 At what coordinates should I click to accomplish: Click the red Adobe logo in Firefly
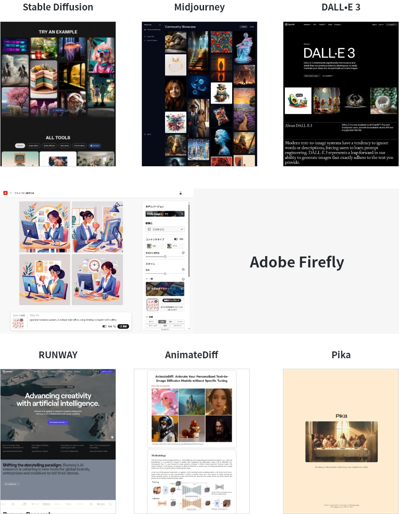(5, 193)
